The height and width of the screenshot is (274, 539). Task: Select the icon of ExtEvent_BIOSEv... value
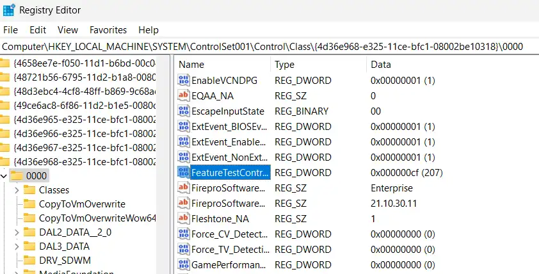point(184,127)
